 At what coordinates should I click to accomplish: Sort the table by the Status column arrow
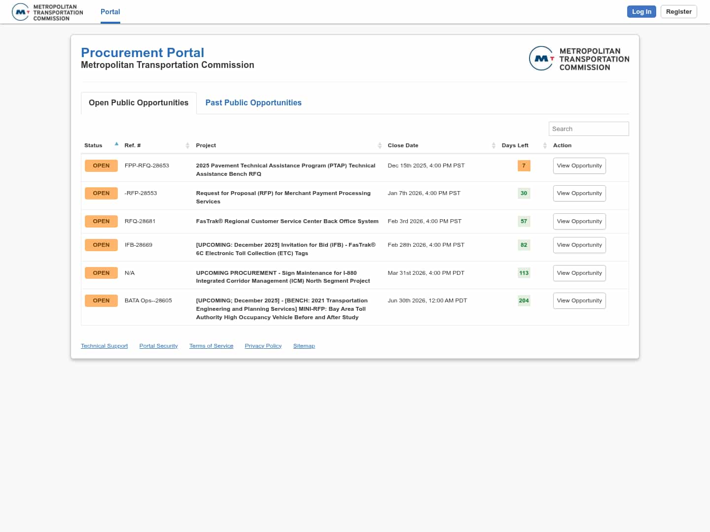116,144
